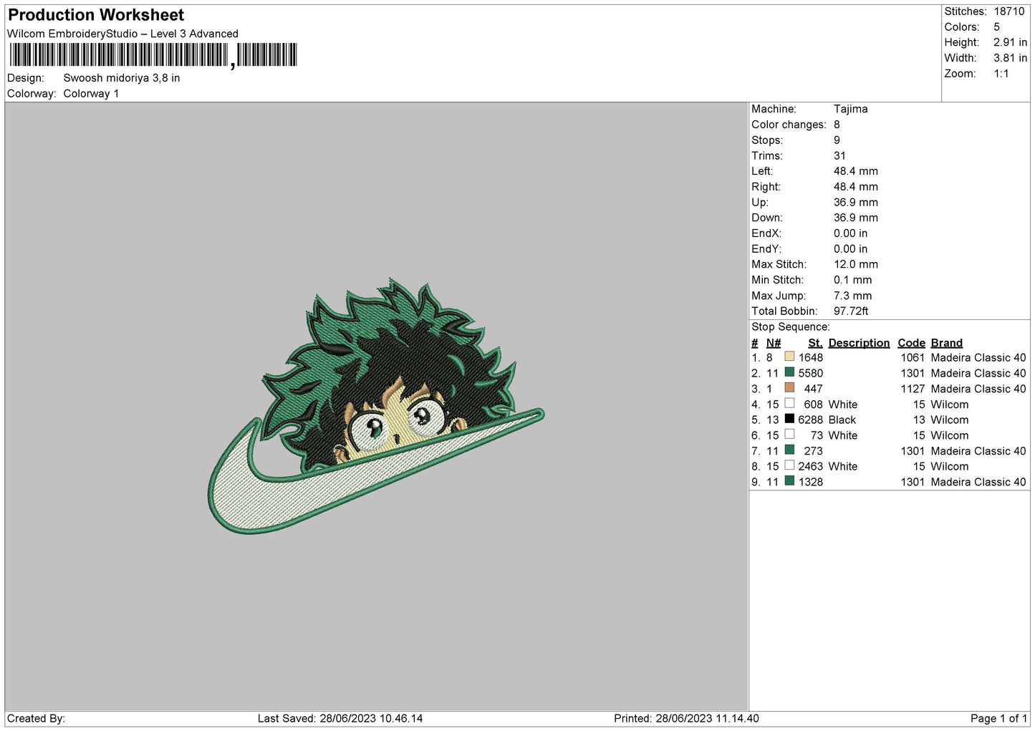
Task: Click the Last Saved timestamp
Action: (x=340, y=718)
